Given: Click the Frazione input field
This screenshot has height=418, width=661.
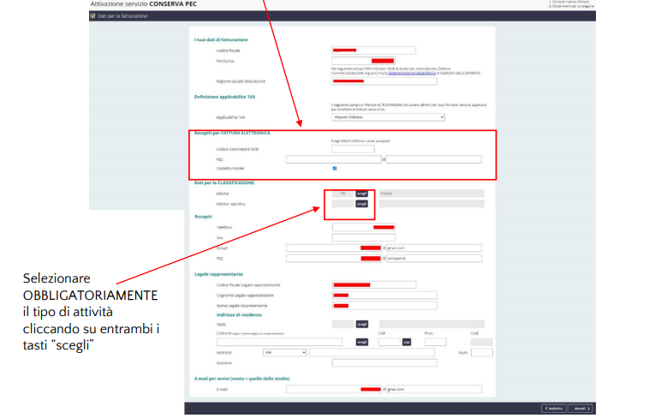Looking at the screenshot, I should pyautogui.click(x=384, y=362).
